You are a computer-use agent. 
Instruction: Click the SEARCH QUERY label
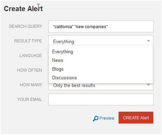25,26
